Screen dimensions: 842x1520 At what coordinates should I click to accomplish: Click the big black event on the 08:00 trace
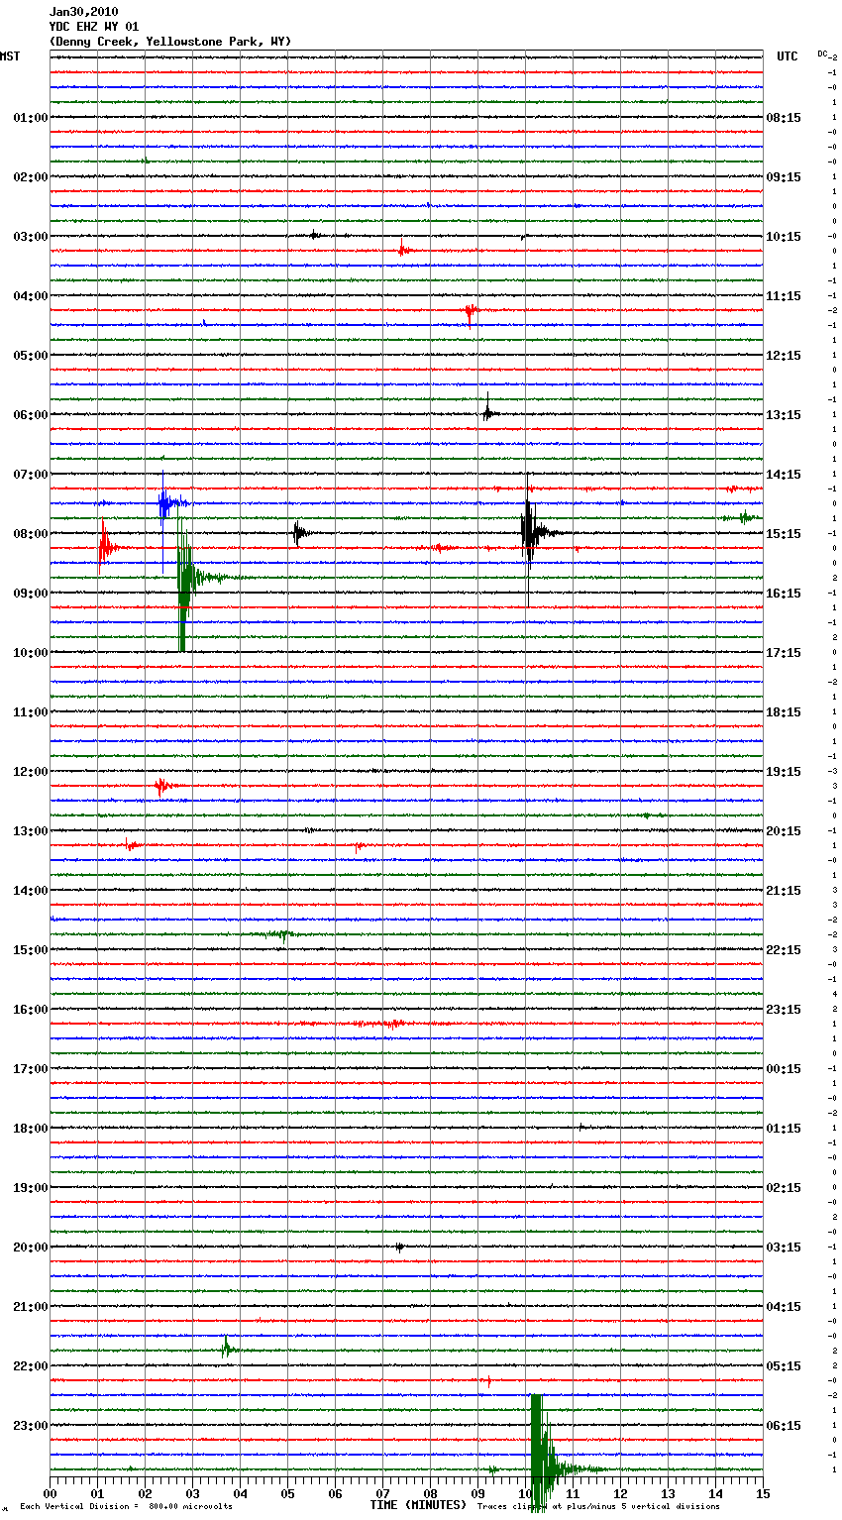coord(529,533)
